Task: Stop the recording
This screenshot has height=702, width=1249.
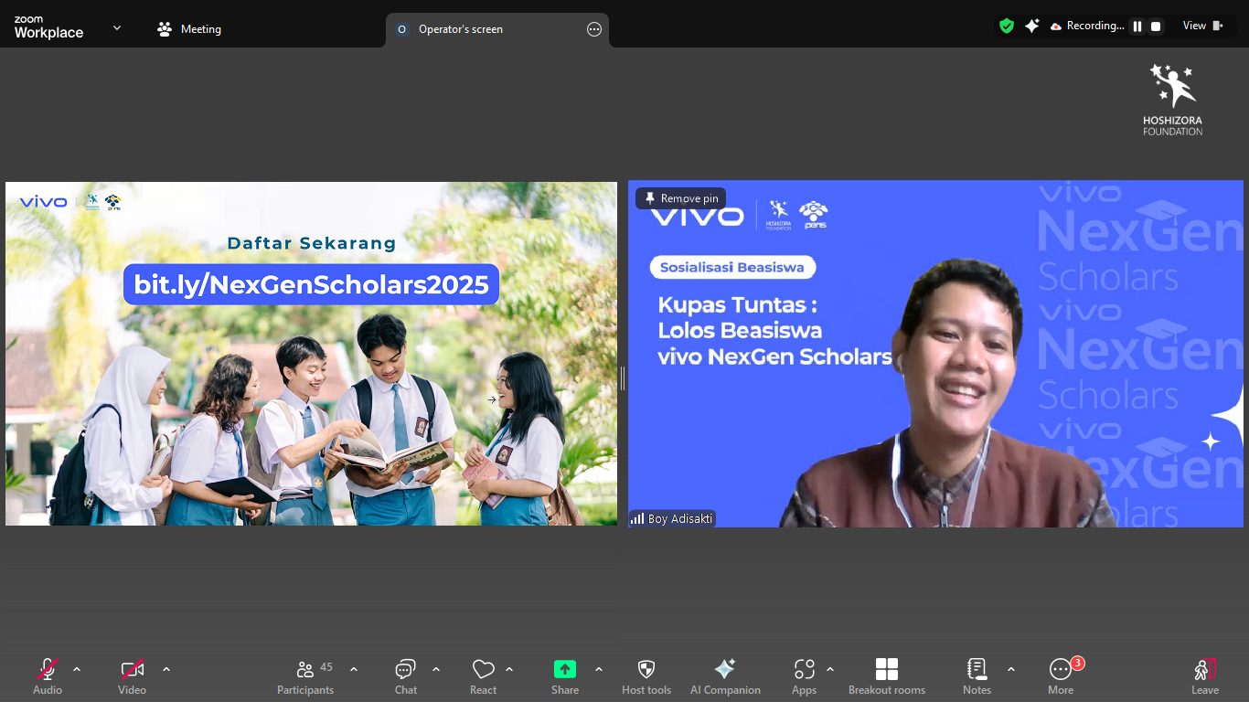Action: click(x=1156, y=27)
